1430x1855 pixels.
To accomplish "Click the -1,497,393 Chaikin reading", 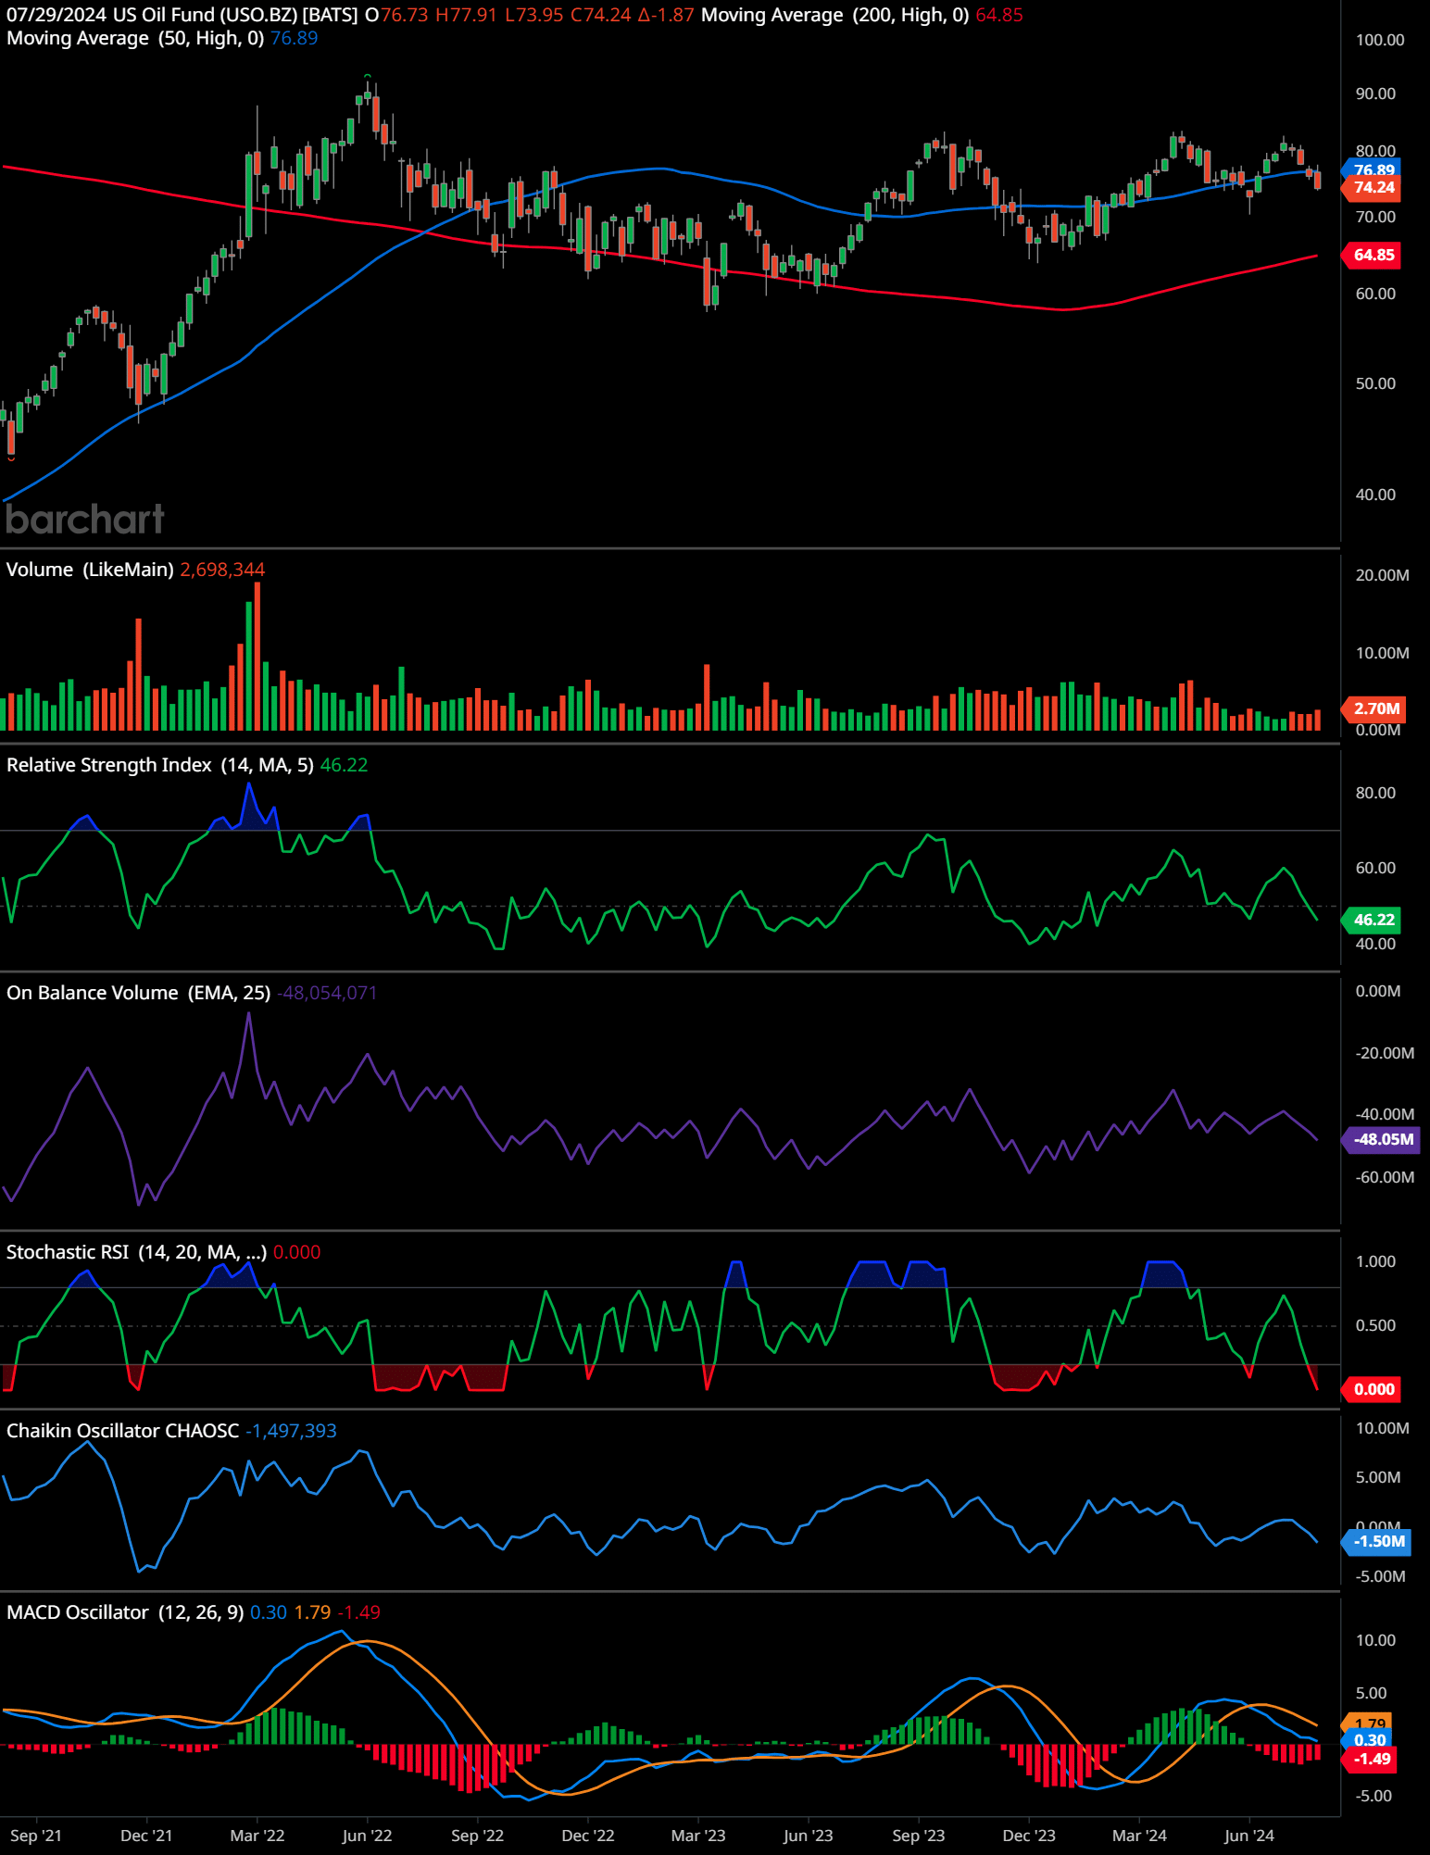I will (291, 1432).
